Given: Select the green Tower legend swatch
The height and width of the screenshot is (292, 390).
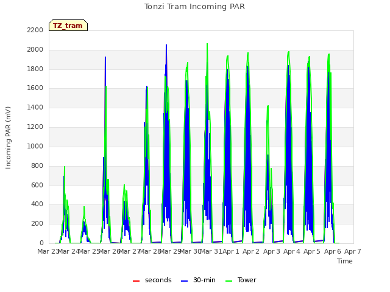Looking at the screenshot, I should pos(229,281).
